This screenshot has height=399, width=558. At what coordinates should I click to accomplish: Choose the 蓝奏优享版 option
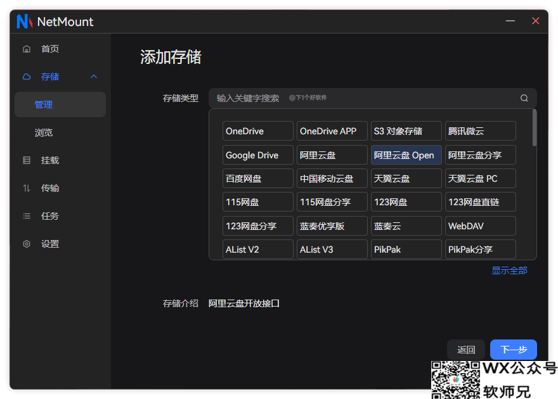332,225
